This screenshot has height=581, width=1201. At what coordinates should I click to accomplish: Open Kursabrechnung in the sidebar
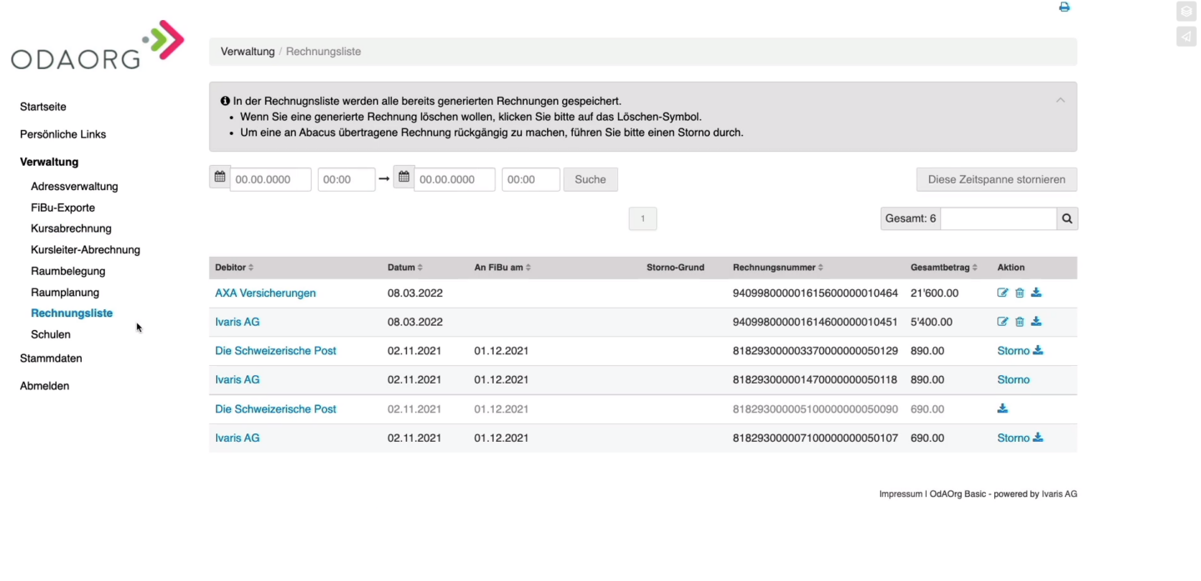coord(71,228)
